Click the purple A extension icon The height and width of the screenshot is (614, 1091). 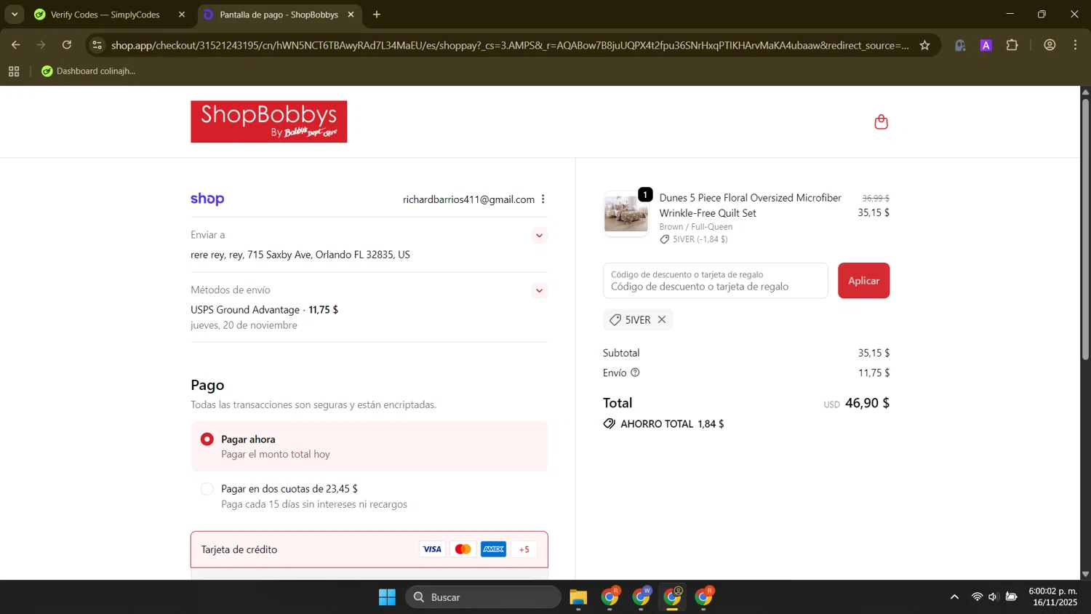[986, 45]
